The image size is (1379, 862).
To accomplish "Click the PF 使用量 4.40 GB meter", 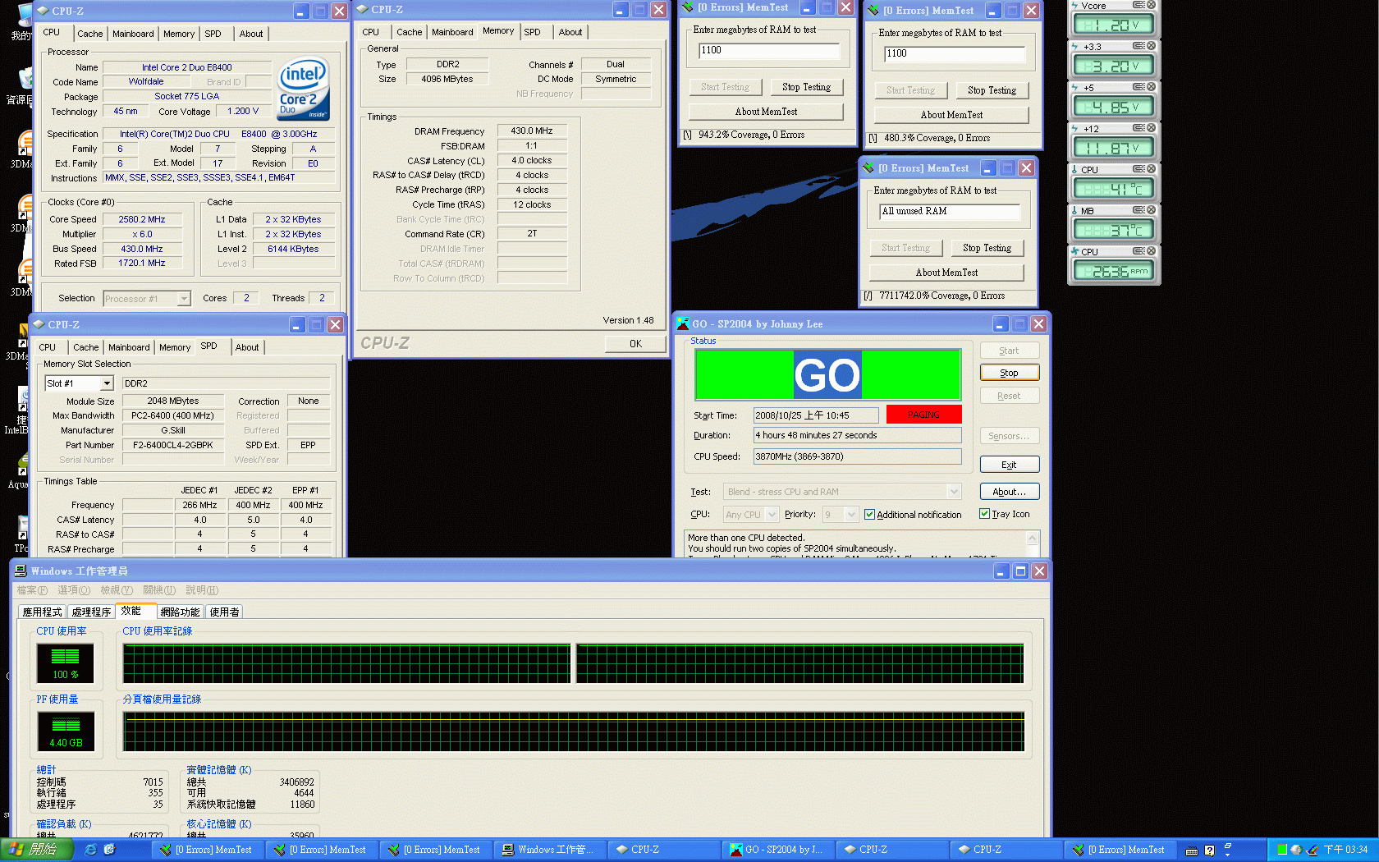I will 66,731.
